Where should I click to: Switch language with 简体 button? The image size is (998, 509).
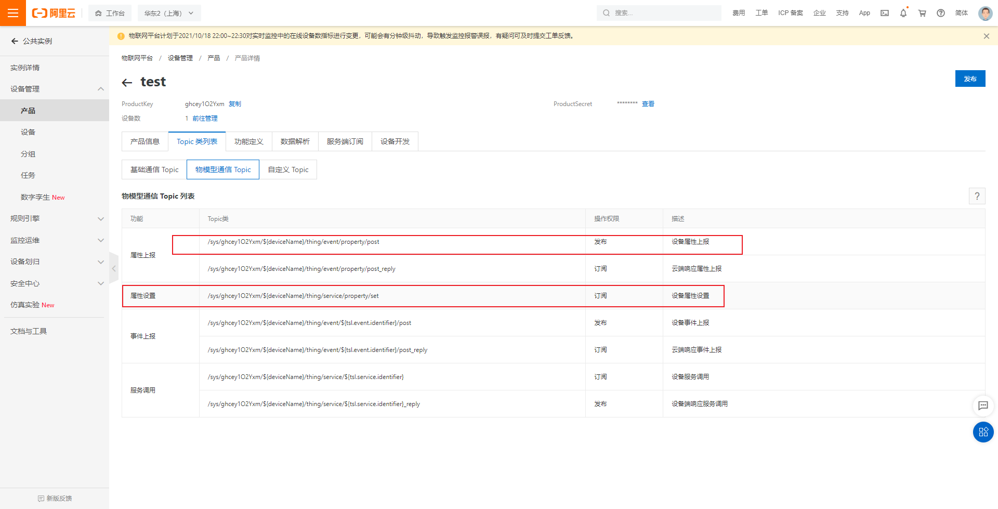[x=962, y=13]
